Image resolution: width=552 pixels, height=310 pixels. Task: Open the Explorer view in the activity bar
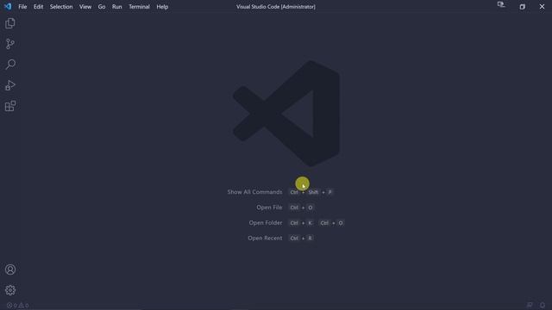10,23
